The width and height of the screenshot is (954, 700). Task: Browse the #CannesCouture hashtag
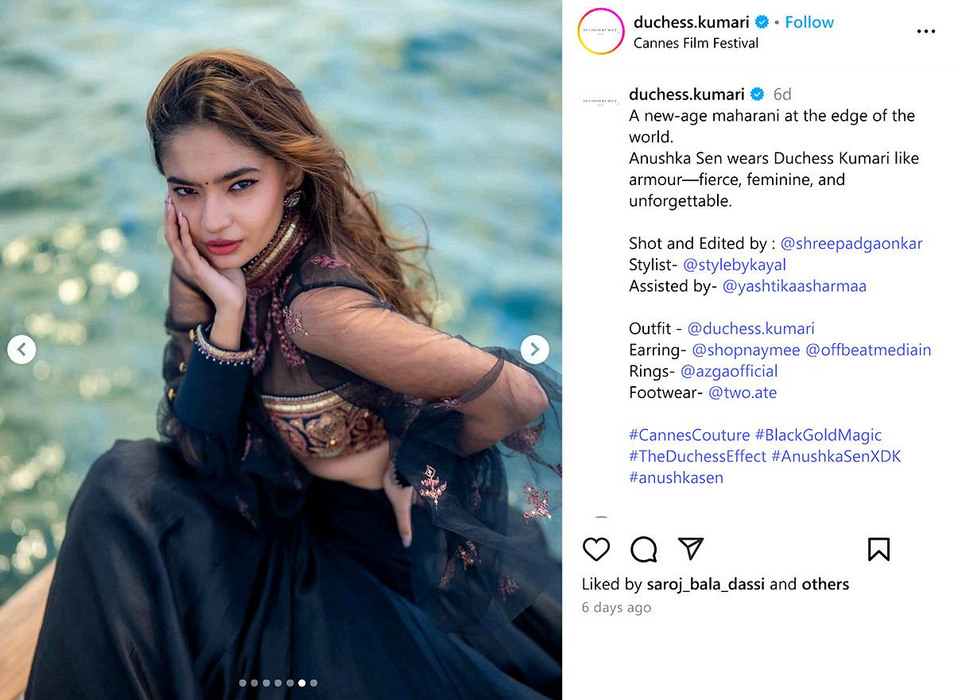click(x=689, y=435)
